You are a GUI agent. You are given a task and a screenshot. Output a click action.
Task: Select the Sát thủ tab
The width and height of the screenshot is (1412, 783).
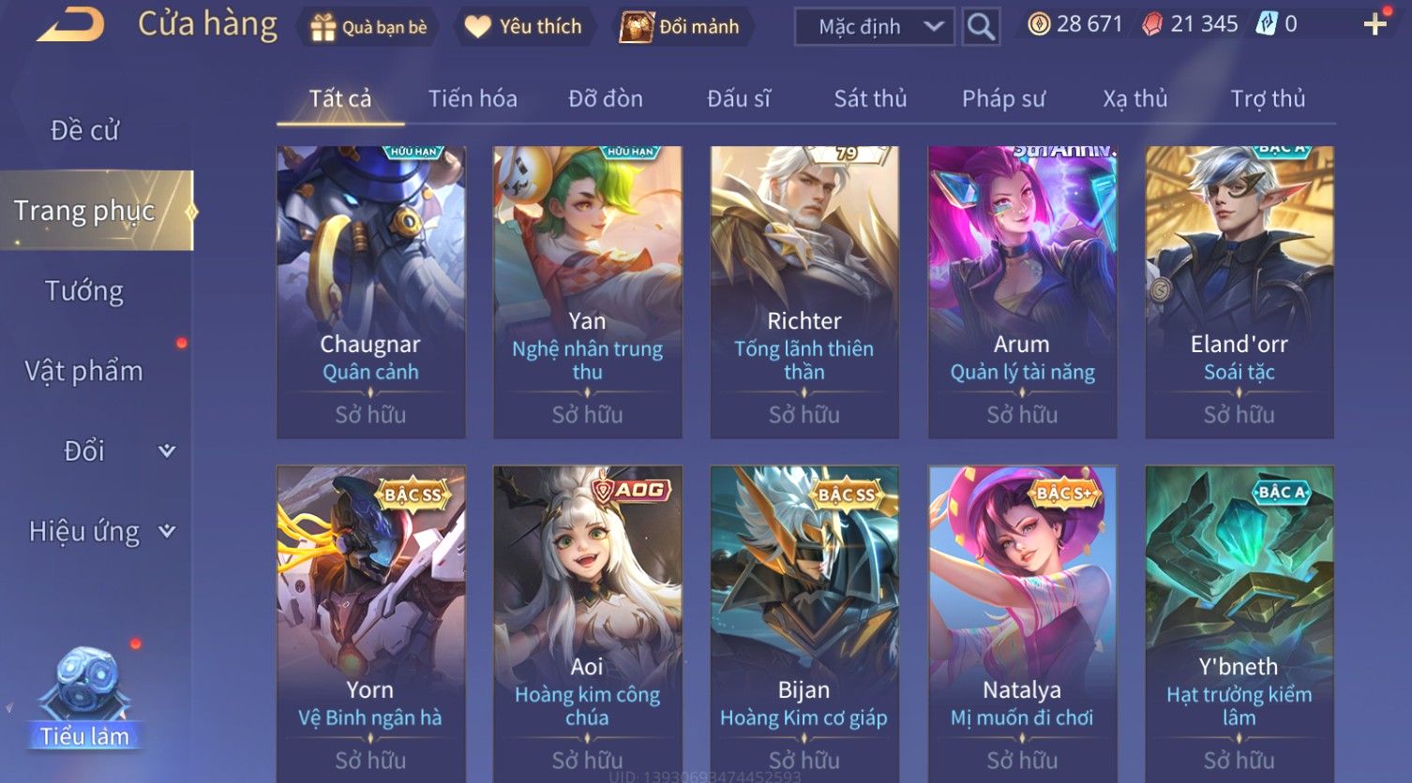click(x=870, y=98)
